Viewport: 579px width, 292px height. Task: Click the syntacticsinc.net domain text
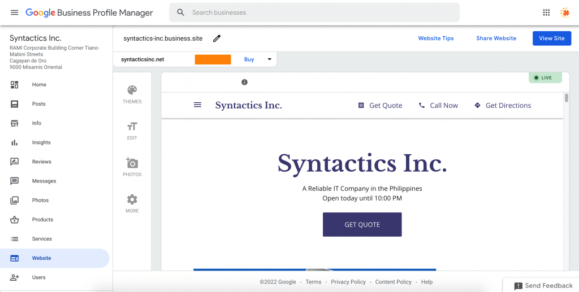142,59
